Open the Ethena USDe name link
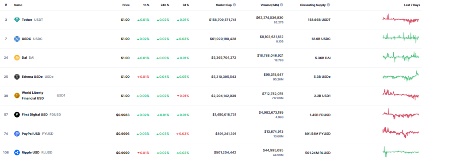The image size is (453, 161). (32, 77)
